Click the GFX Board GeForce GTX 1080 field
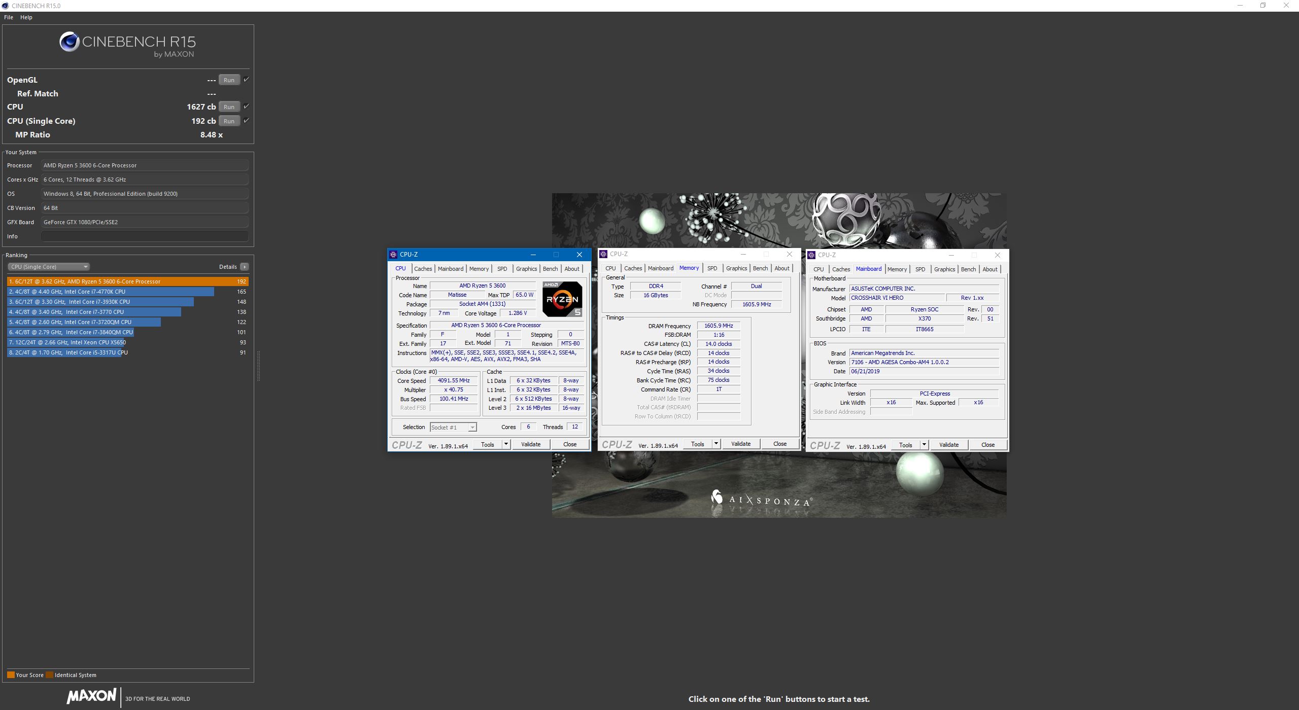 [x=145, y=222]
